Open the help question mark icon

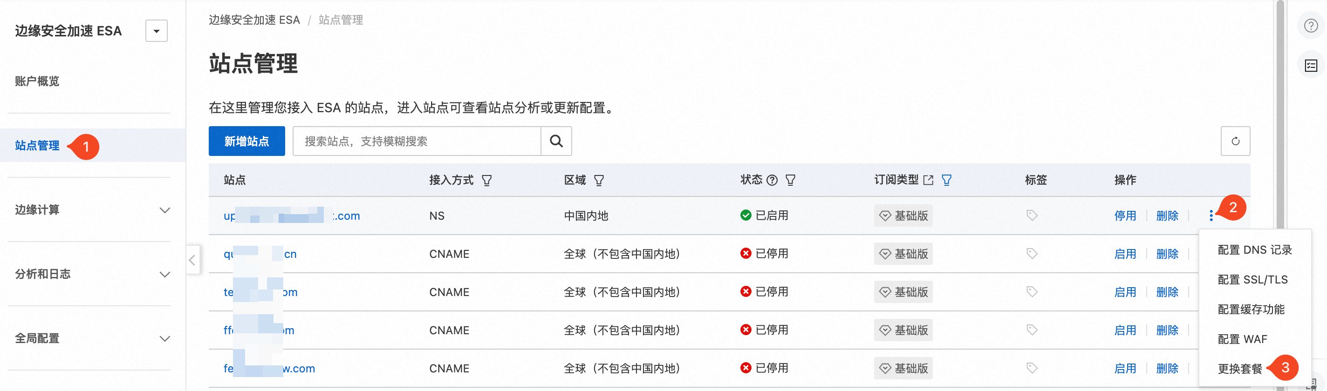[1311, 26]
